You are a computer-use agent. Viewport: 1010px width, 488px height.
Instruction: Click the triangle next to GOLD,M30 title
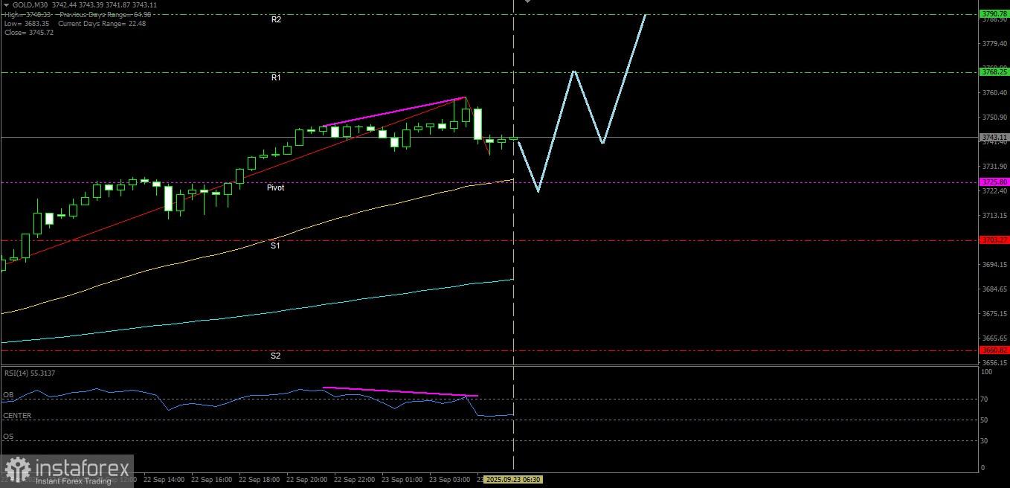(7, 4)
